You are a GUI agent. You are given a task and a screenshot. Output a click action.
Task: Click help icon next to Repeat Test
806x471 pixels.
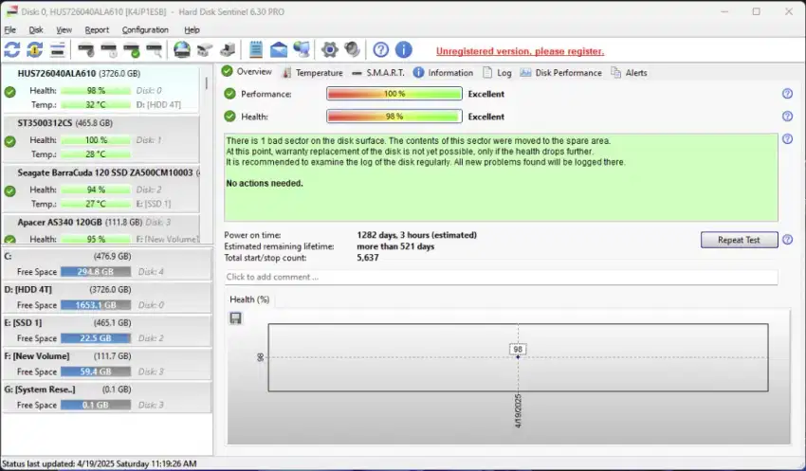[x=787, y=240]
